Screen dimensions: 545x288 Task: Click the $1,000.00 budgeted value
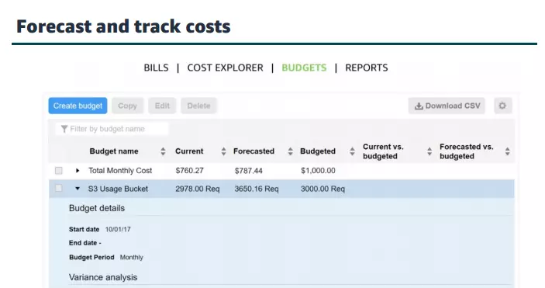coord(318,171)
